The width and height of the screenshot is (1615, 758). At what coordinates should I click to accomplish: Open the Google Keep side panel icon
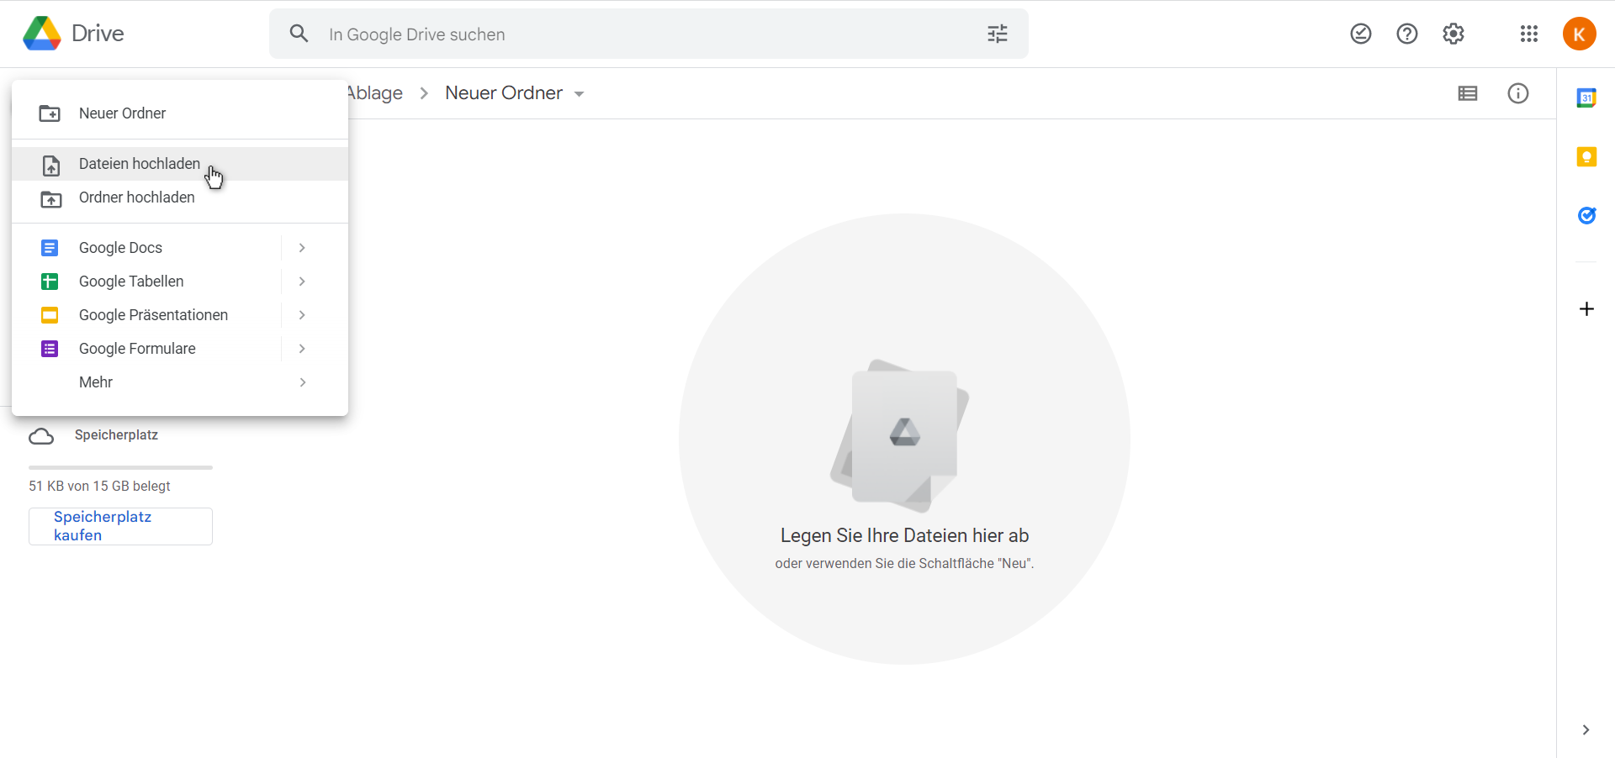[x=1586, y=157]
